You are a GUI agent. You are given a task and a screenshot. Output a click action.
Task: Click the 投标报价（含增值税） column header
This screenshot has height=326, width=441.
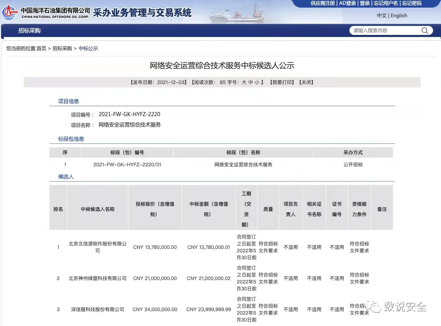pos(155,209)
